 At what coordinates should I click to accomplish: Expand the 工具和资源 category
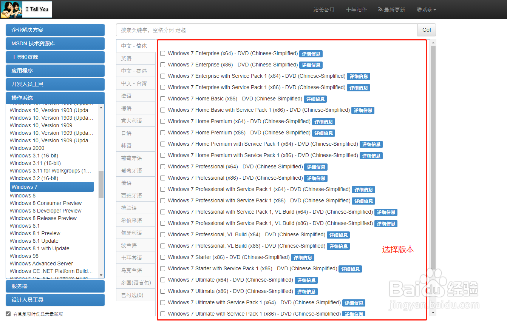(55, 57)
